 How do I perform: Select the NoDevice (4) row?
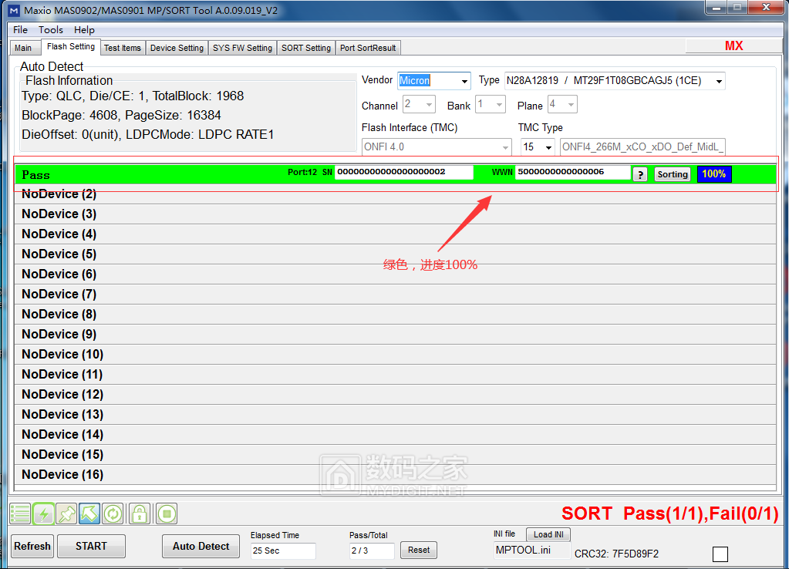pyautogui.click(x=395, y=234)
